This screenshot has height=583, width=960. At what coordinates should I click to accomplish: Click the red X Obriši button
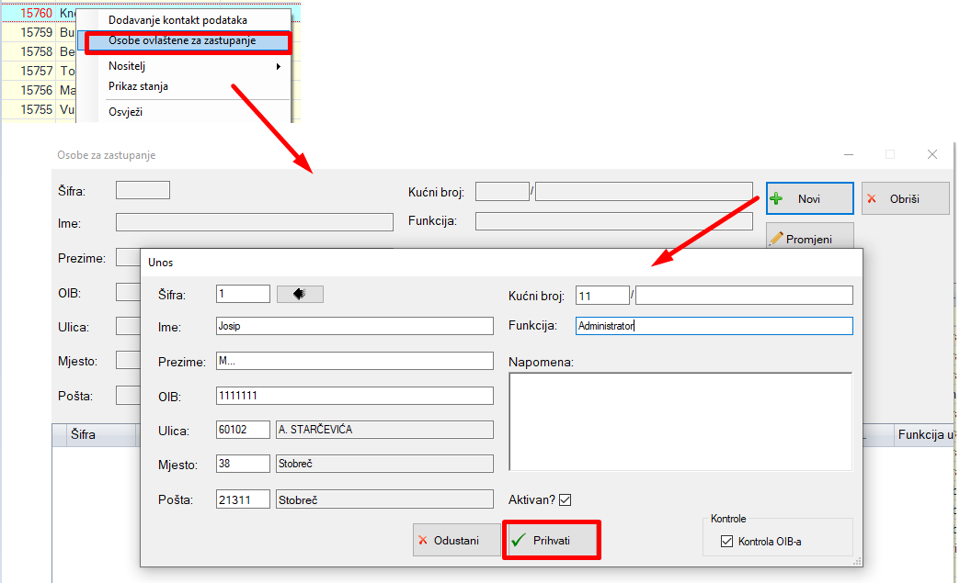[x=905, y=198]
